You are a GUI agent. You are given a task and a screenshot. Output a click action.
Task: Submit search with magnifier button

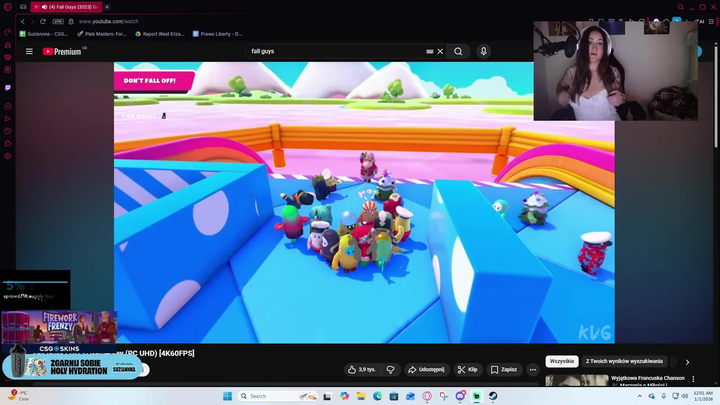458,51
